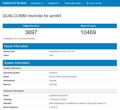Select text Geekbench 4.0.4 for Android AArch64

point(19,39)
